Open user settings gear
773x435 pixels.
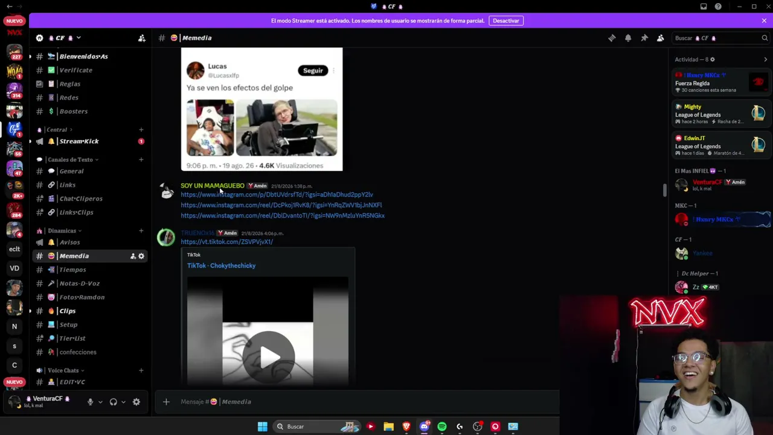[136, 402]
